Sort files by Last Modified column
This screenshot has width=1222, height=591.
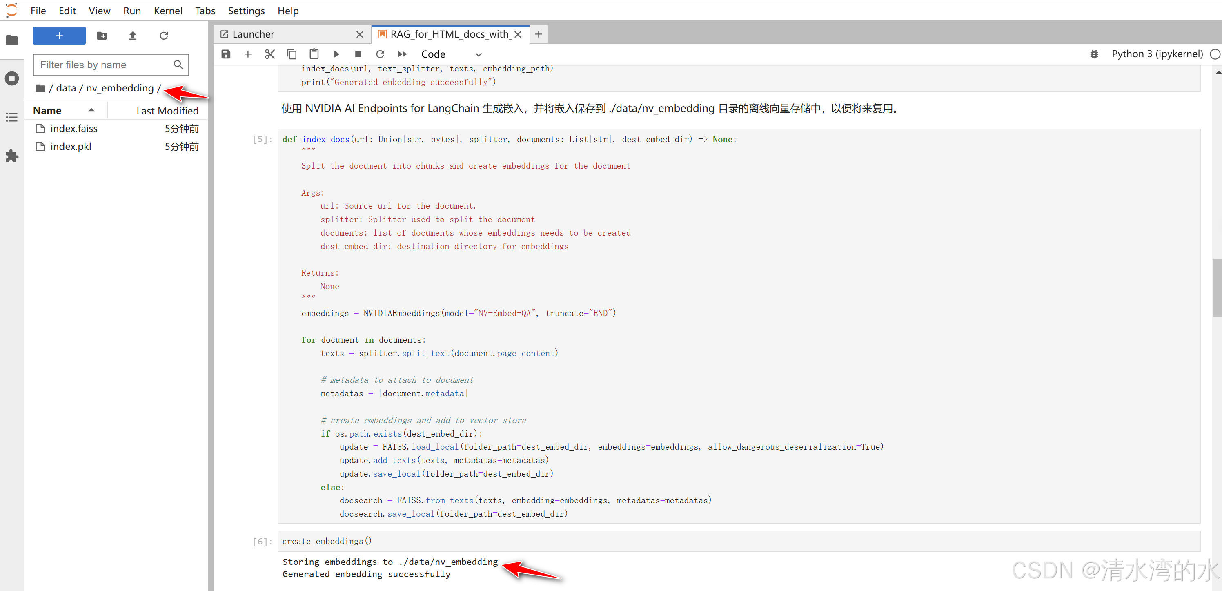(167, 111)
